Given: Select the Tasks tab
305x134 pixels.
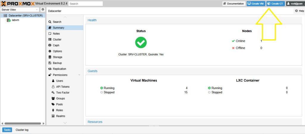Looking at the screenshot, I should (7, 130).
